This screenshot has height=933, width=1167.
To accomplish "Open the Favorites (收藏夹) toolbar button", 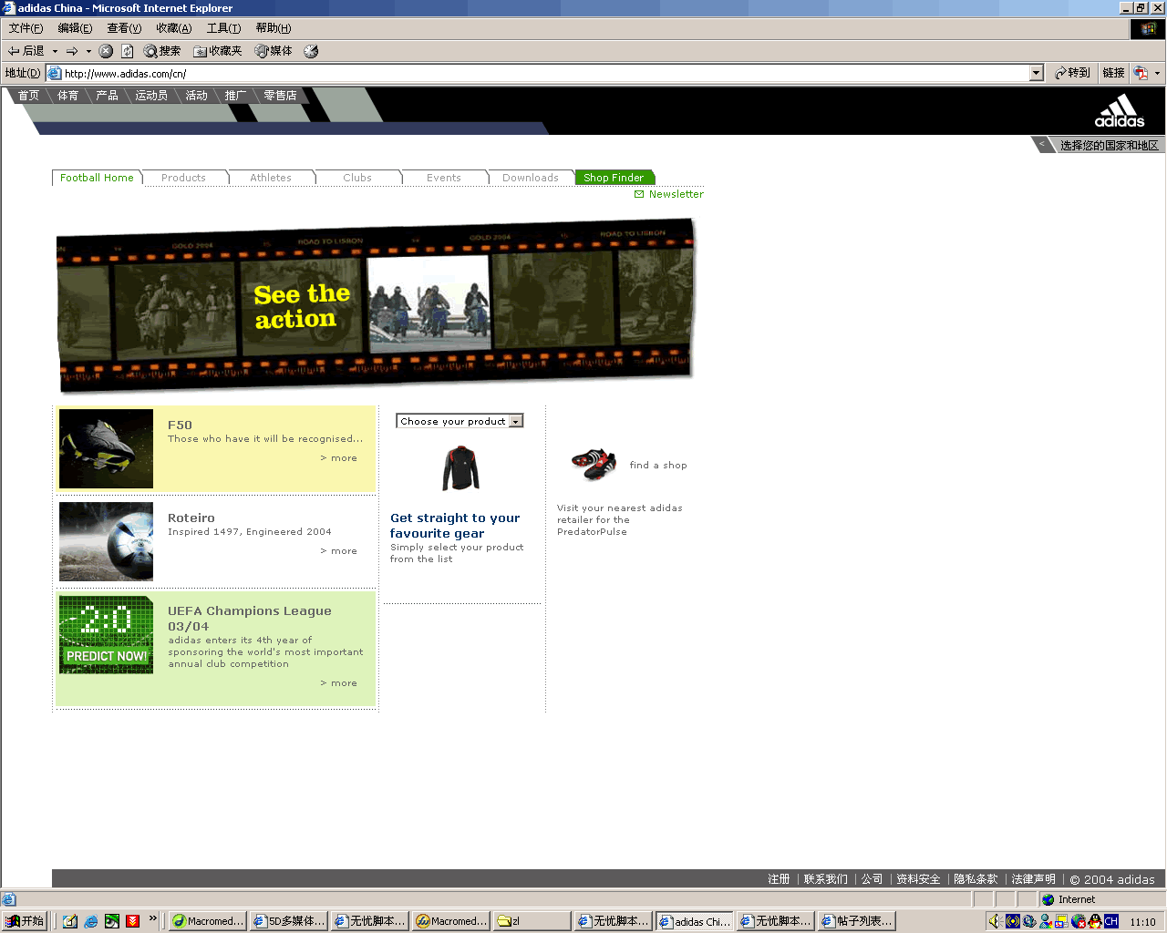I will tap(217, 51).
